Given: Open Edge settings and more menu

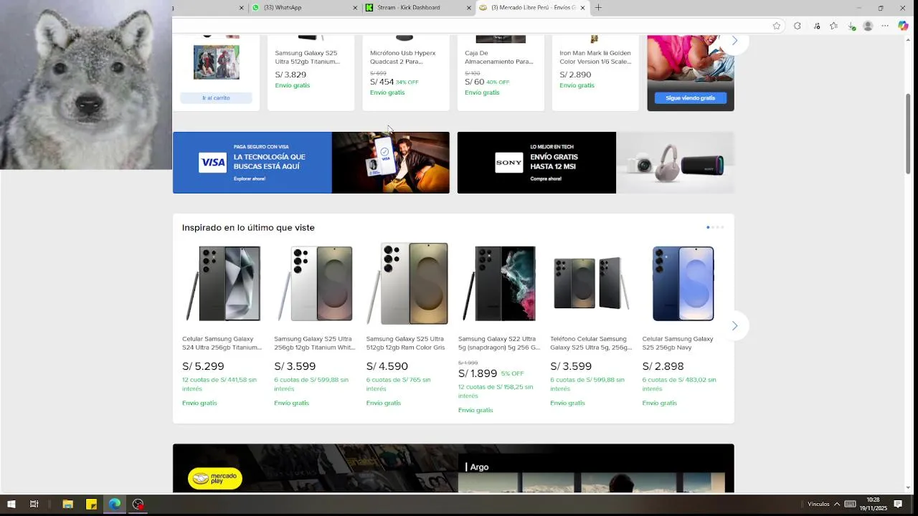Looking at the screenshot, I should coord(885,26).
